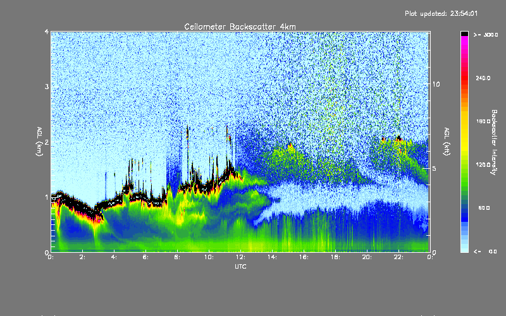Viewport: 506px width, 316px height.
Task: Click the 5 kft tick label
Action: (x=435, y=168)
